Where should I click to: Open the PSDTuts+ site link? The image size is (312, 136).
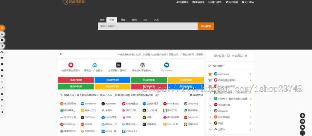point(88,117)
